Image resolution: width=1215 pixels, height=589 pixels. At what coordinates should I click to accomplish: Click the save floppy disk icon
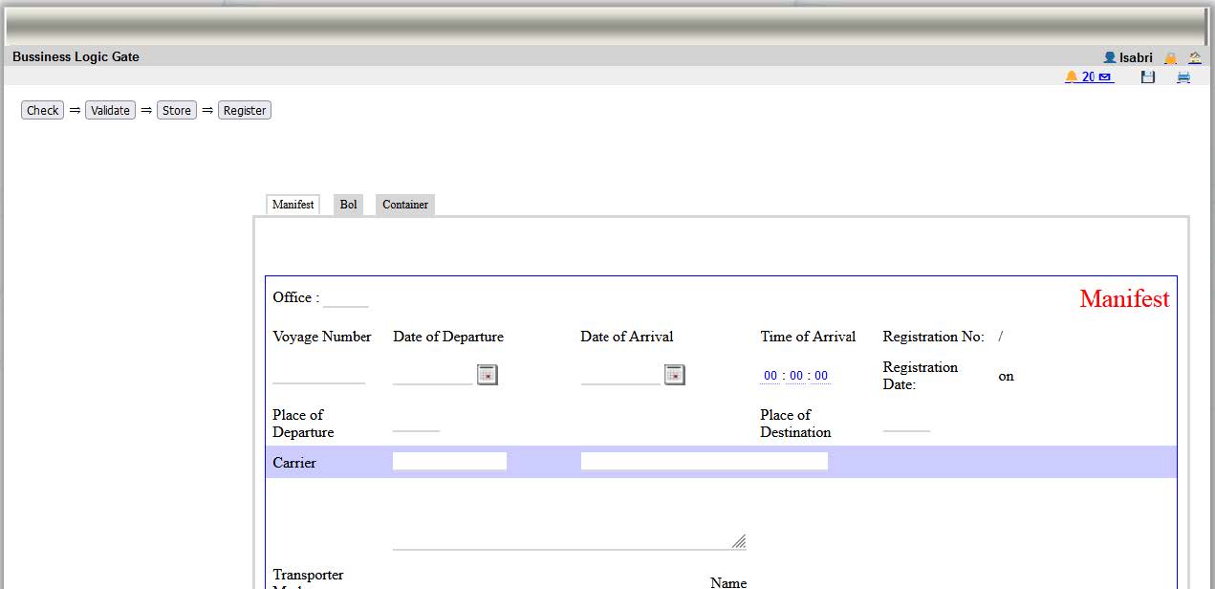[x=1148, y=77]
